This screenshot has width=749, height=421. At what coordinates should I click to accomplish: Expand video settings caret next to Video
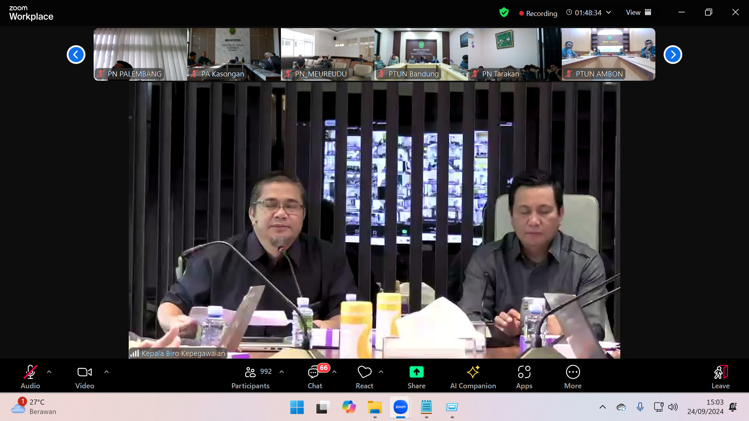tap(106, 372)
